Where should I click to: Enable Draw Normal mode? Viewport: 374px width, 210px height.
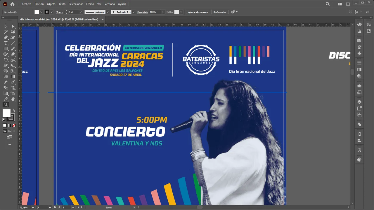[x=4, y=131]
